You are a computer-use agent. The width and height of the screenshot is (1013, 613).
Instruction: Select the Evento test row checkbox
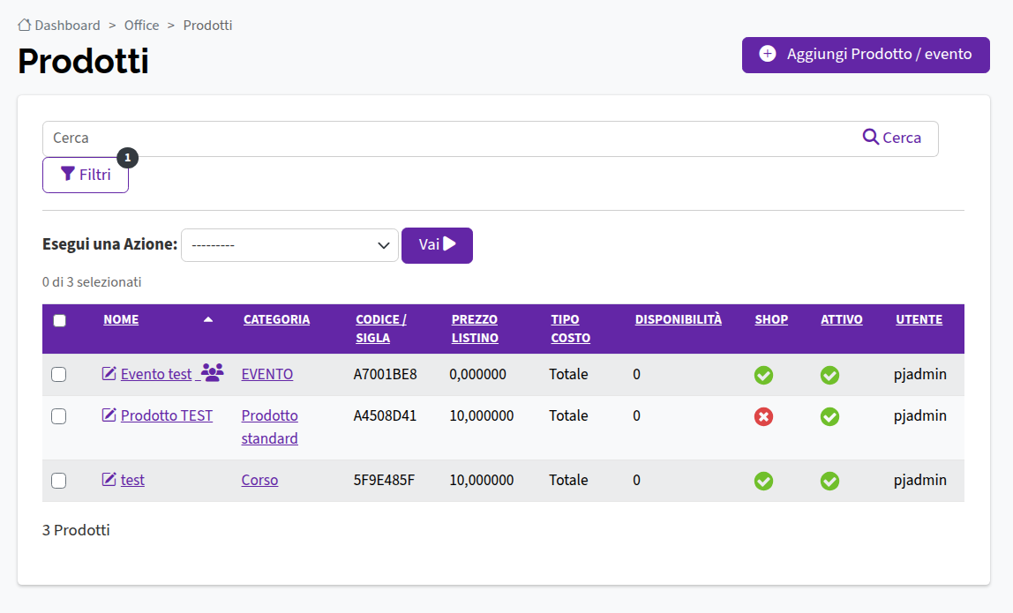click(x=59, y=375)
